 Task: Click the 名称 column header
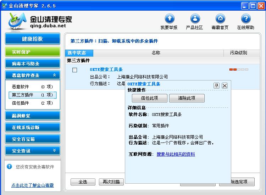tap(158, 53)
